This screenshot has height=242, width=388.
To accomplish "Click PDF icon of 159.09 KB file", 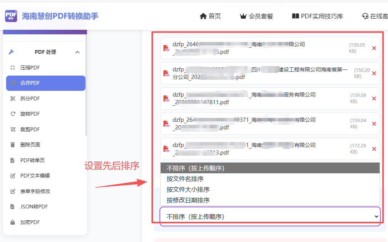I will [x=167, y=98].
